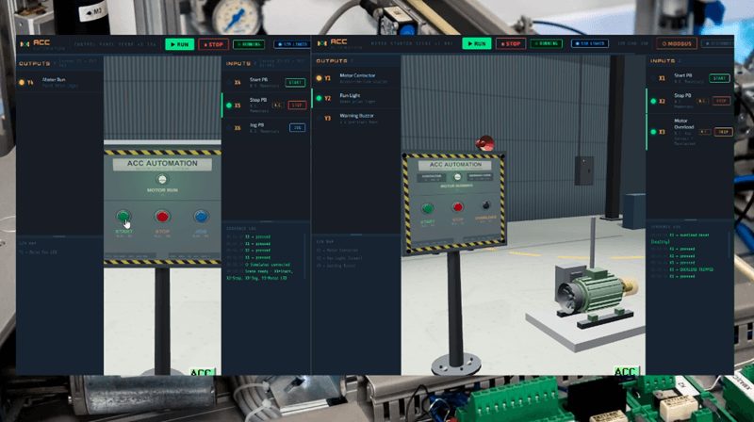Click 'OVERLOAD TRIPPED' line in right console log
The height and width of the screenshot is (422, 754).
(692, 269)
